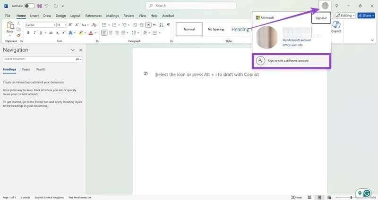Screen dimensions: 378x200
Task: Apply the No Spacing style
Action: (x=216, y=29)
